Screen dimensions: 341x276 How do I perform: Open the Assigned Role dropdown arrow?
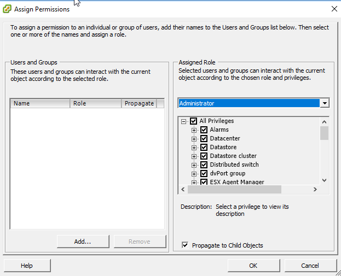(x=325, y=103)
